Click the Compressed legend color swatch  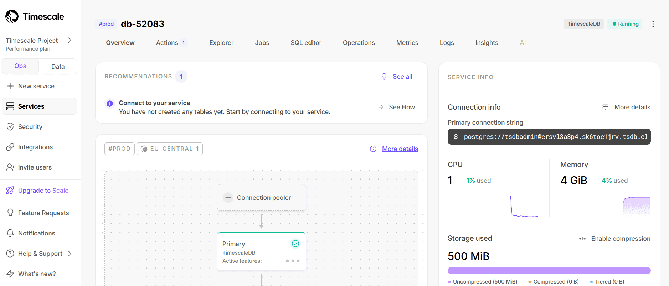coord(530,282)
